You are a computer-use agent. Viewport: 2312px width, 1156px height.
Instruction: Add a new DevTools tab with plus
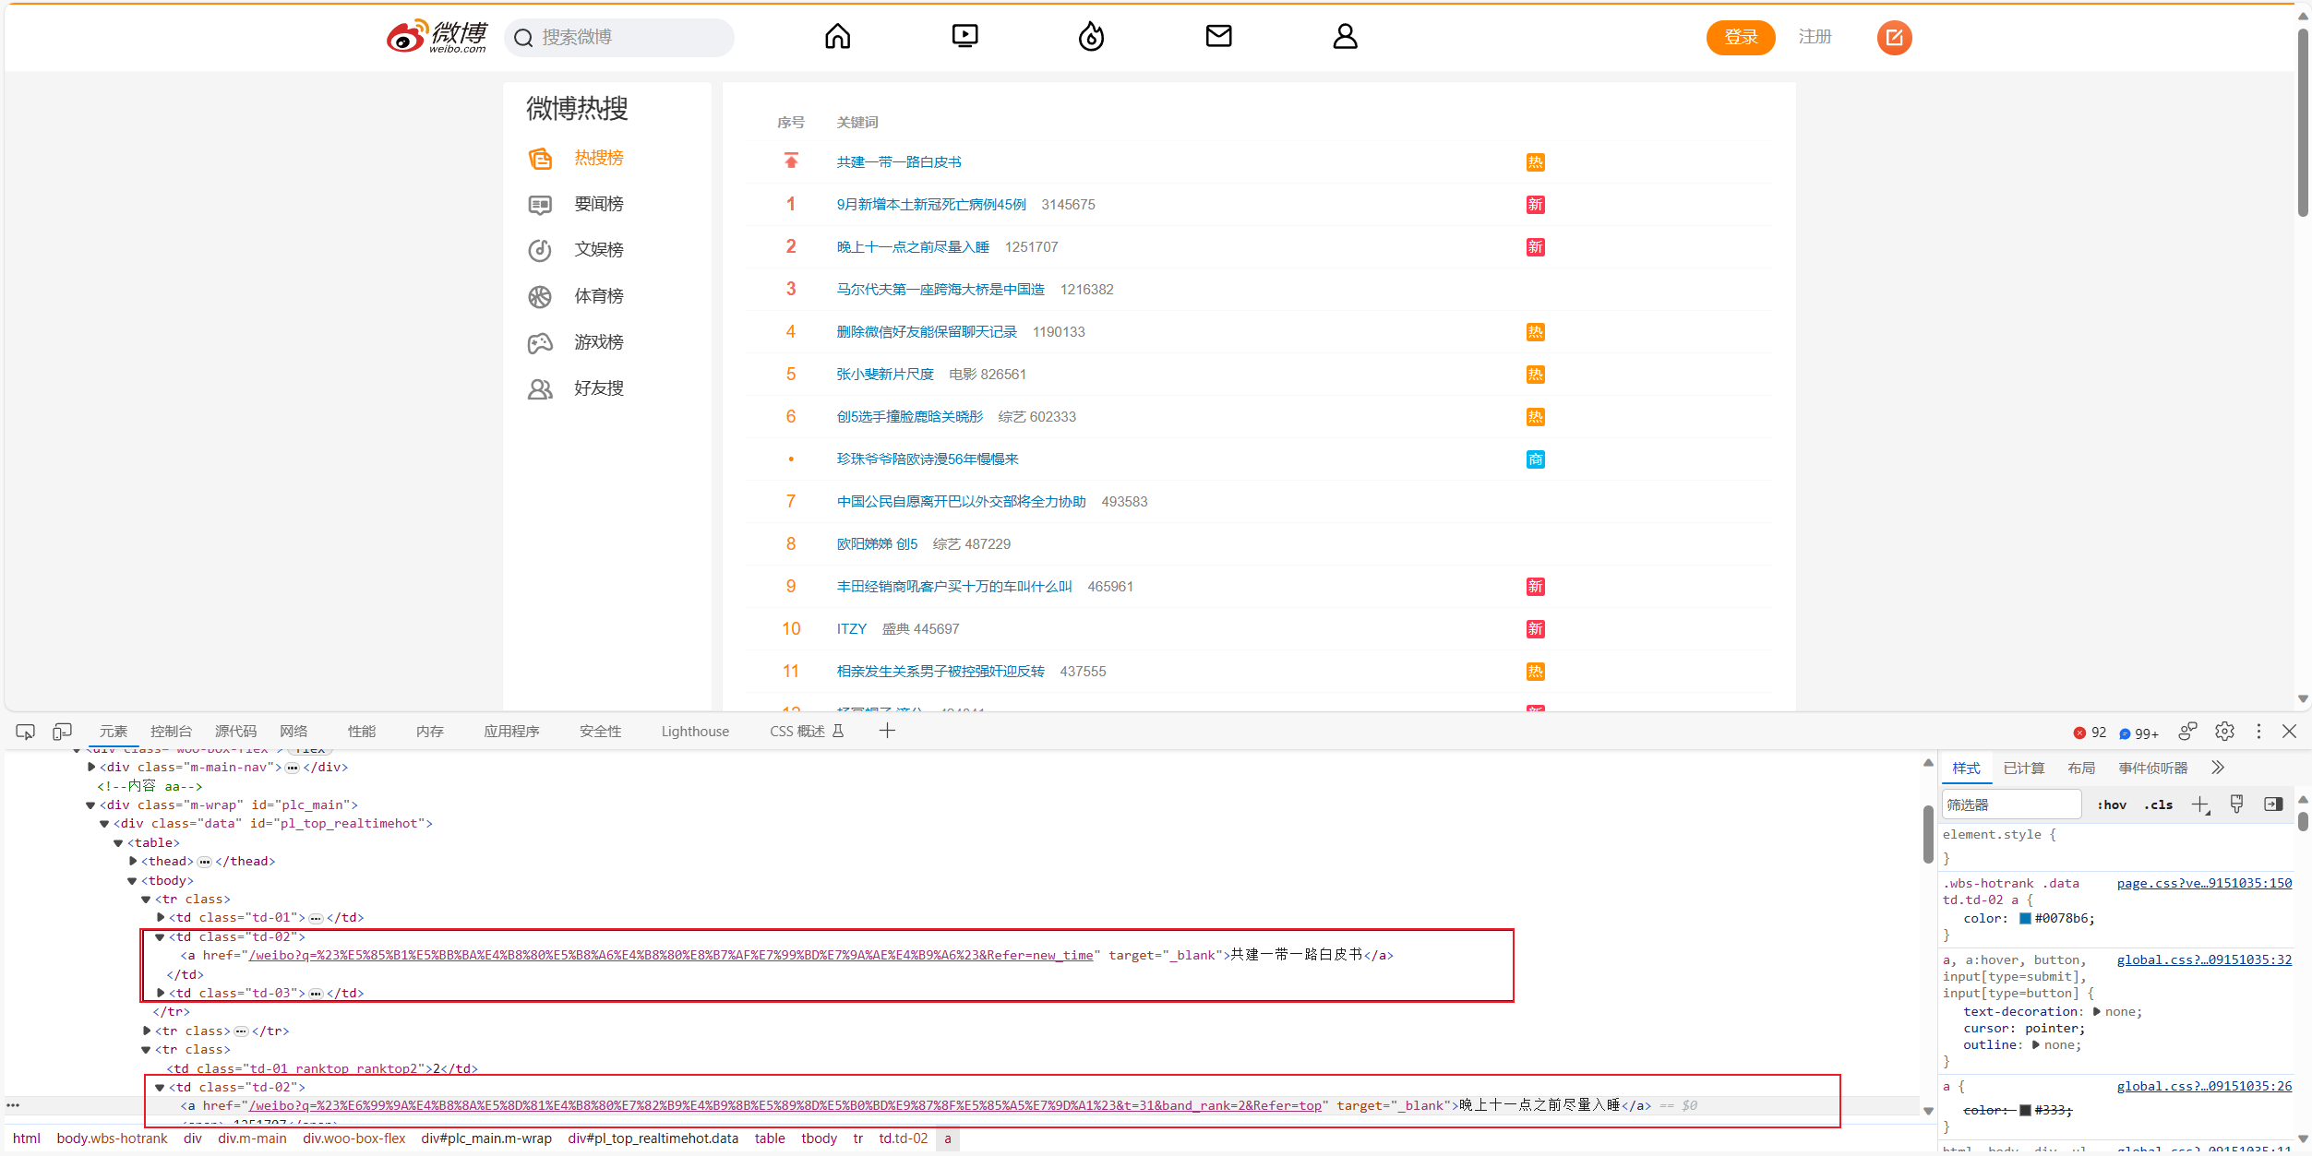887,731
